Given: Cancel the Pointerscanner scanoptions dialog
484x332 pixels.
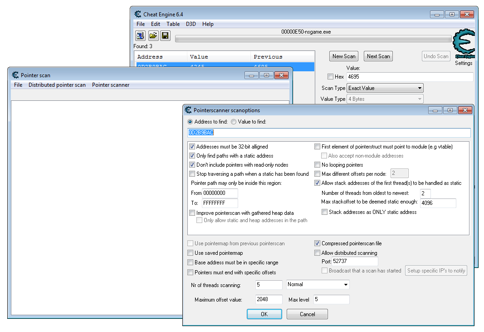Looking at the screenshot, I should pos(307,314).
